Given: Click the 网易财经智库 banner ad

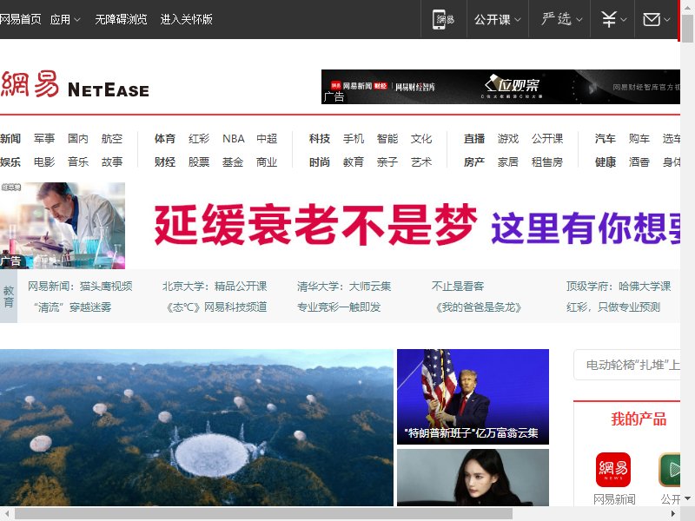Looking at the screenshot, I should click(x=501, y=87).
